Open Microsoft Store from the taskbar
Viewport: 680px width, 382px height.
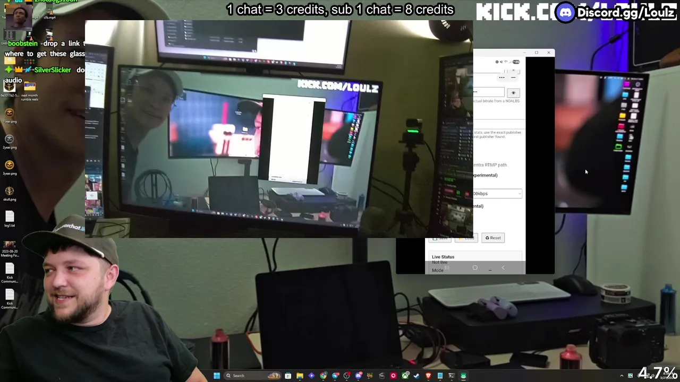[288, 376]
